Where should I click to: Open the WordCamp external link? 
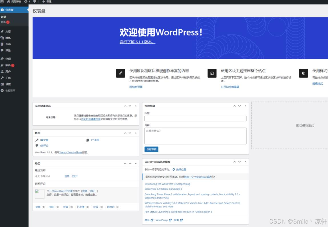[x=164, y=220]
